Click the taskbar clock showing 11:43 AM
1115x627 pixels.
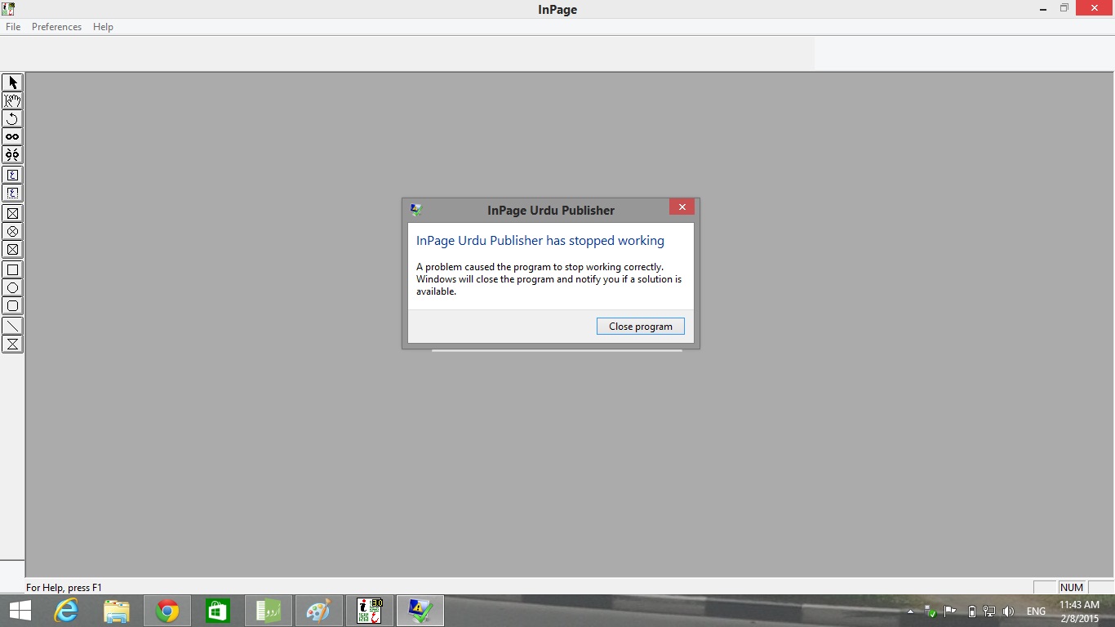(1079, 611)
